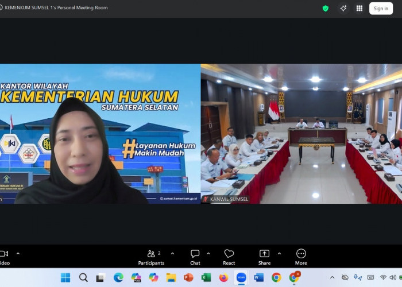This screenshot has height=287, width=402.
Task: Click the green encryption shield icon
Action: click(326, 9)
